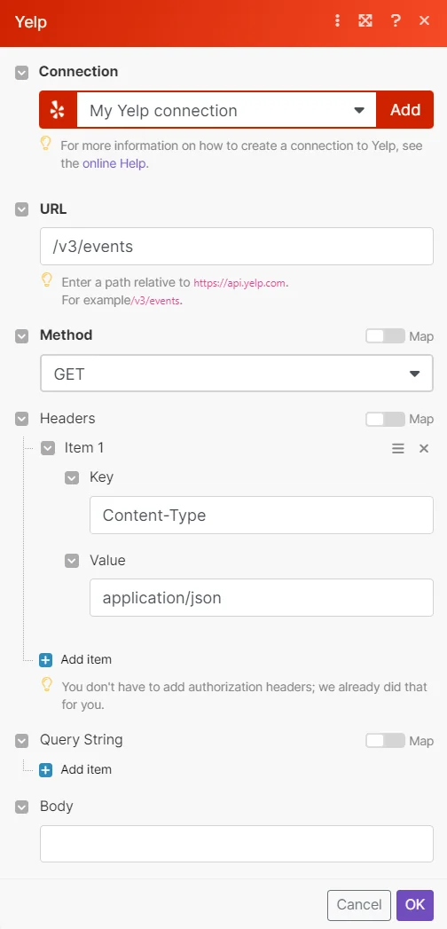Toggle the Map switch for Method
The image size is (447, 929).
point(385,336)
